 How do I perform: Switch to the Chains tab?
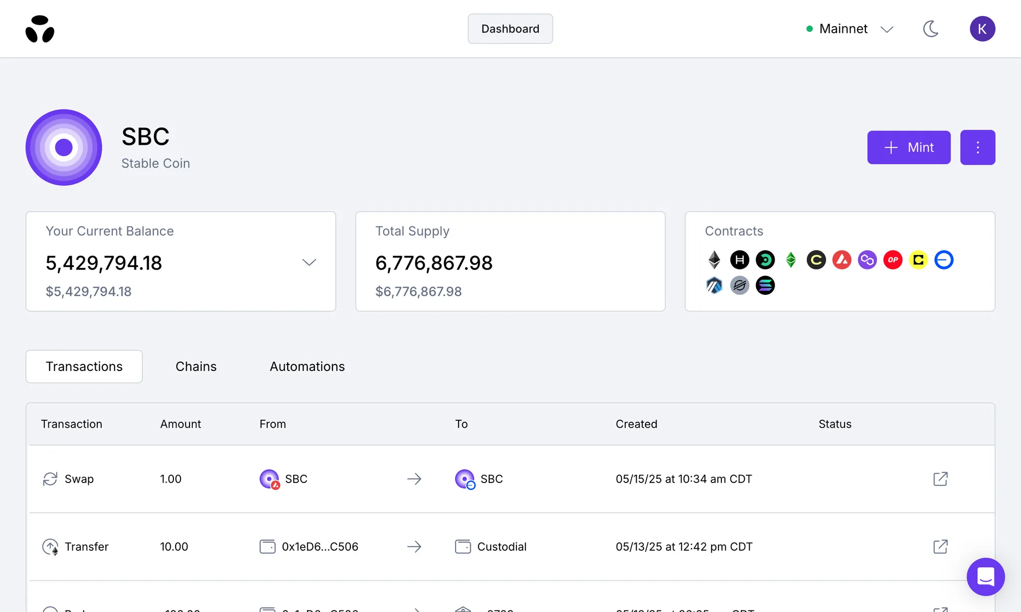[196, 366]
